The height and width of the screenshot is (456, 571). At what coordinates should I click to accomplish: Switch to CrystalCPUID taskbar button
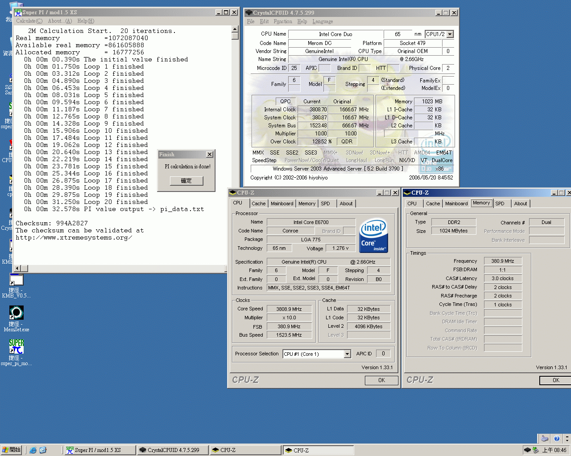[173, 450]
